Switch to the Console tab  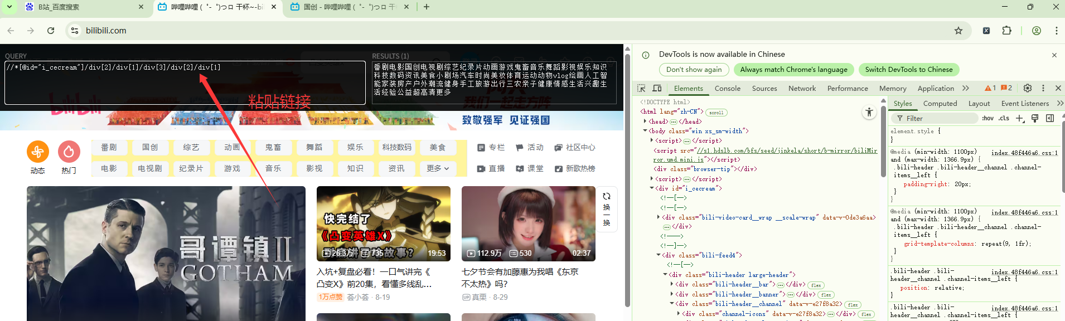[x=728, y=88]
